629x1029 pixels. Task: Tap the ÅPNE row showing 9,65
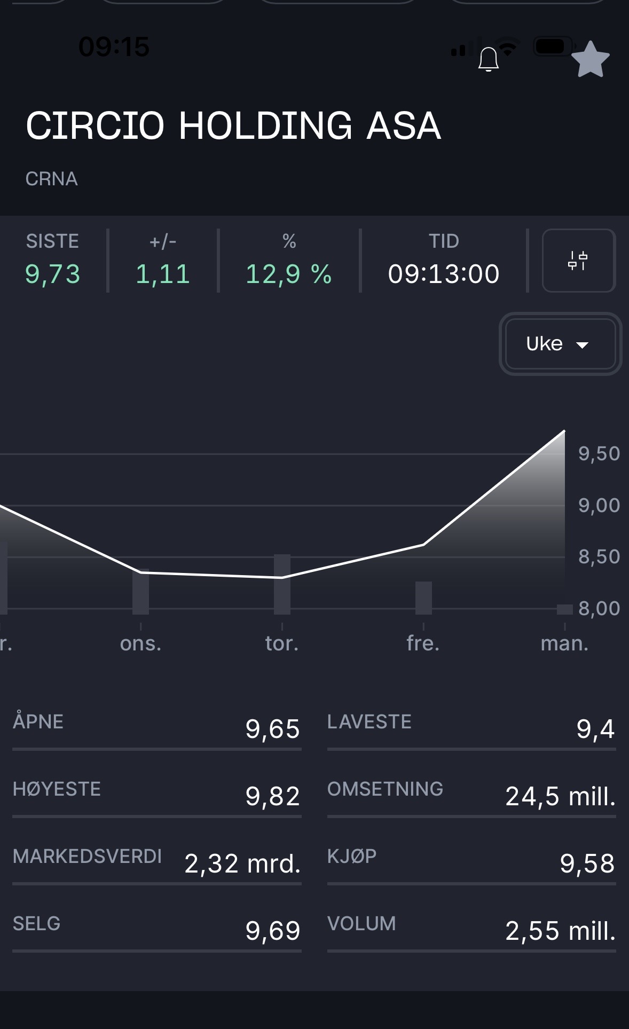pyautogui.click(x=156, y=728)
